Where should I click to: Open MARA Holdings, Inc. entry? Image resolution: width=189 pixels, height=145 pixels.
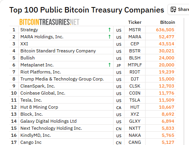click(x=42, y=37)
